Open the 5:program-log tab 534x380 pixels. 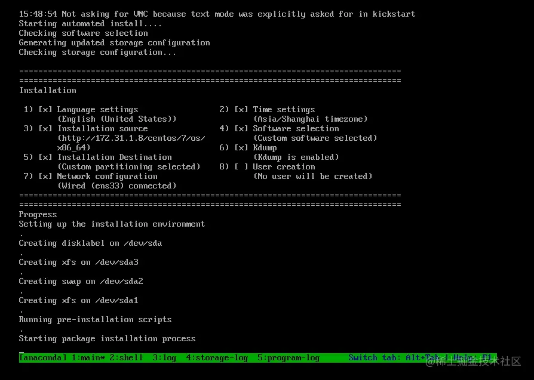(x=288, y=357)
